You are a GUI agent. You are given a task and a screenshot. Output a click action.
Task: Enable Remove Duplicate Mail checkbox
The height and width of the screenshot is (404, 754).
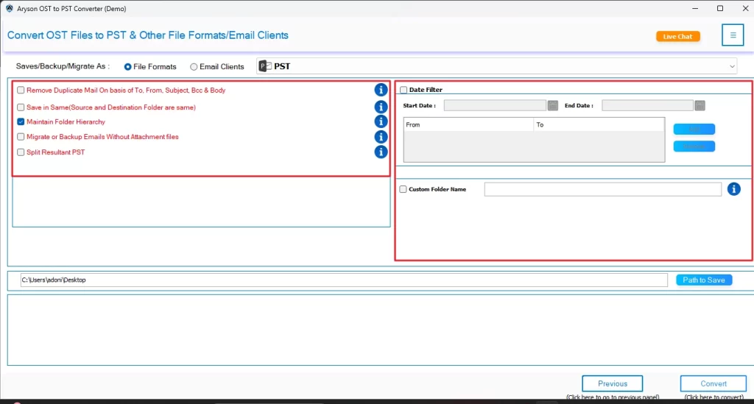21,90
